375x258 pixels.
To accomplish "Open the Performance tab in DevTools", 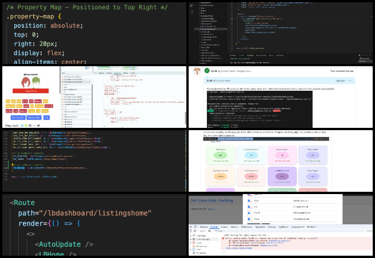I will tap(246, 227).
